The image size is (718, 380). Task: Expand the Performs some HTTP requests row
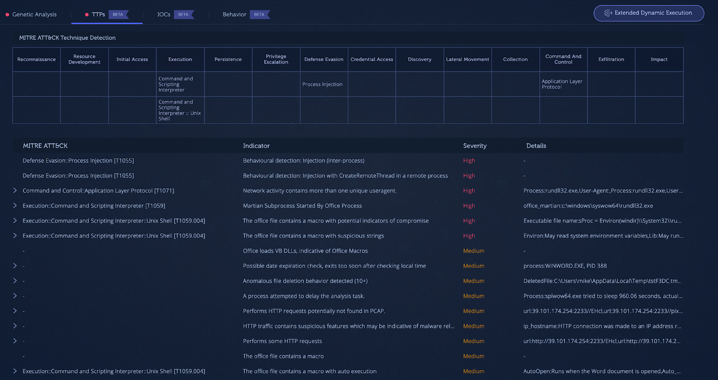15,341
